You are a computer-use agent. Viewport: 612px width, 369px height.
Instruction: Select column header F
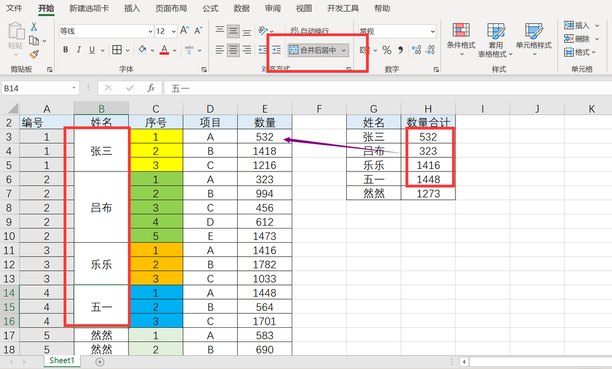coord(319,108)
